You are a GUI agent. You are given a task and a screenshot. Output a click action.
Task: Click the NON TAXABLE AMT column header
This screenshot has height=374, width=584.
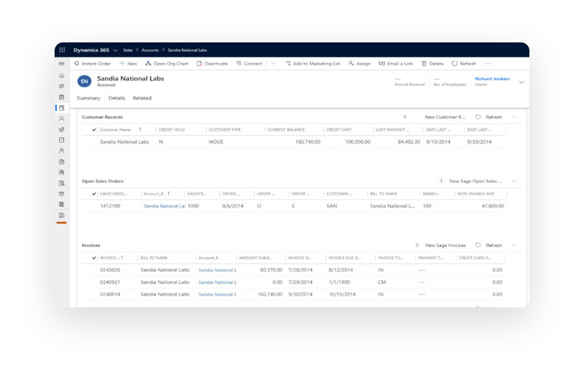click(x=476, y=194)
